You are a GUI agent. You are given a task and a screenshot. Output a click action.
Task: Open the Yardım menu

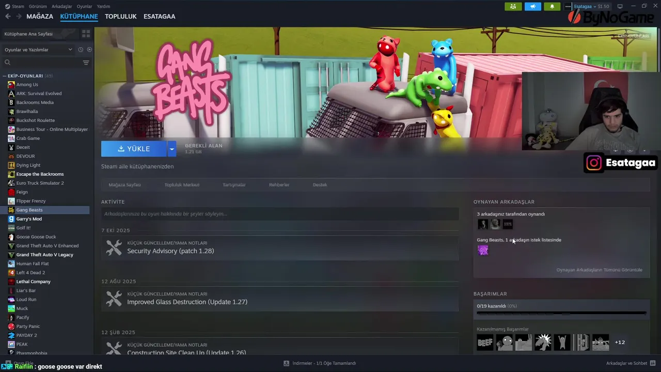tap(103, 6)
